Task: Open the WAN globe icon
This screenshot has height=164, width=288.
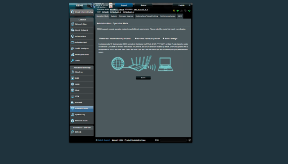Action: 73,84
